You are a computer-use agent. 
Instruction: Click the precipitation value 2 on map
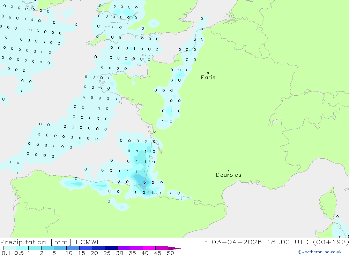pyautogui.click(x=144, y=192)
